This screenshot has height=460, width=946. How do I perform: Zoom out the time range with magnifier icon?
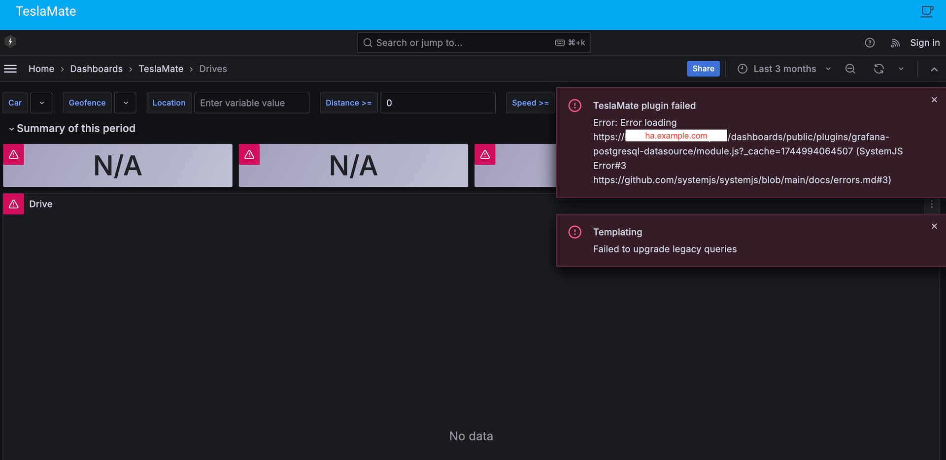pos(850,69)
